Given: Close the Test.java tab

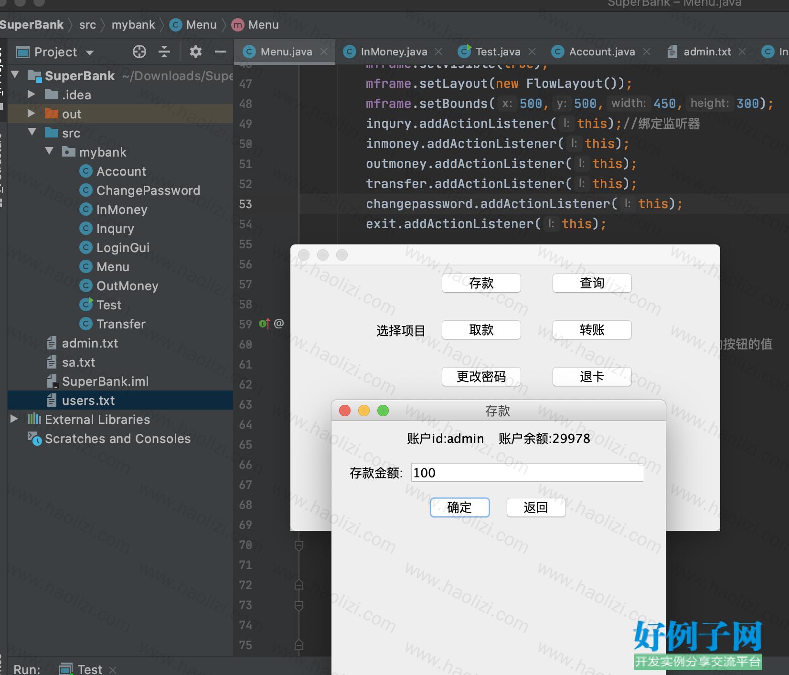Looking at the screenshot, I should pyautogui.click(x=532, y=52).
